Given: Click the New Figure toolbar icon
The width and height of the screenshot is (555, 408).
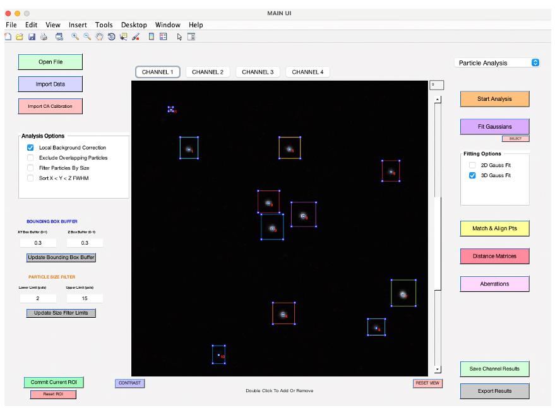Looking at the screenshot, I should [x=8, y=37].
